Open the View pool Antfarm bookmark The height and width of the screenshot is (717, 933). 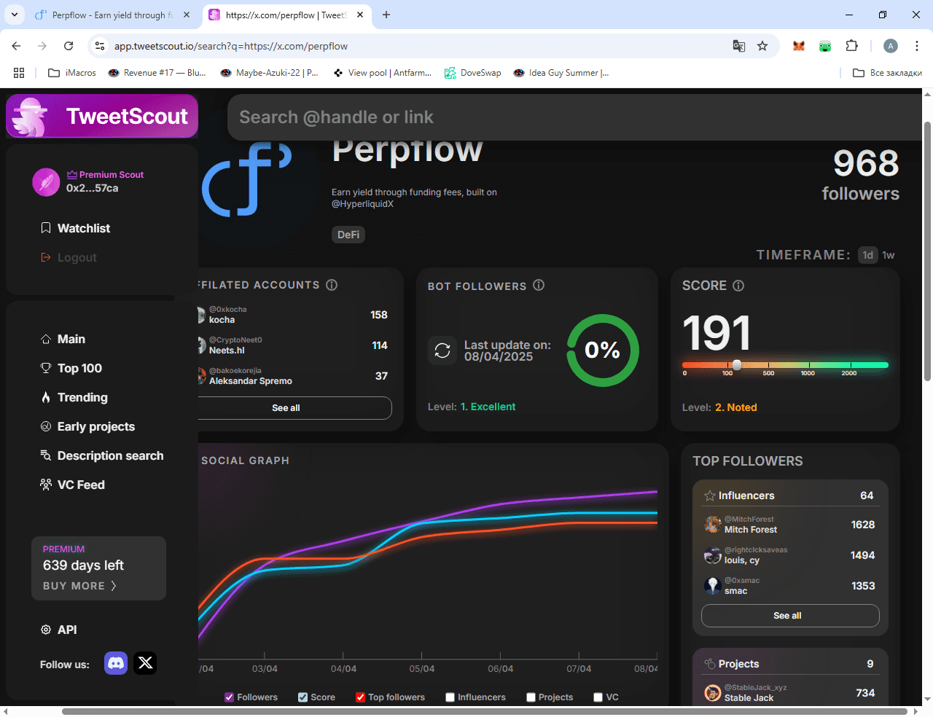click(x=382, y=73)
